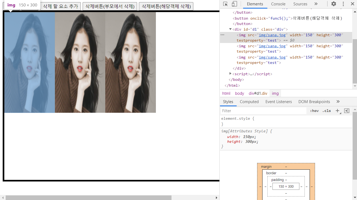Open the DOM Breakpoints tab
This screenshot has height=200, width=357.
pyautogui.click(x=314, y=102)
